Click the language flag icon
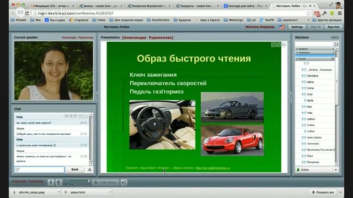The width and height of the screenshot is (353, 198). click(x=282, y=27)
